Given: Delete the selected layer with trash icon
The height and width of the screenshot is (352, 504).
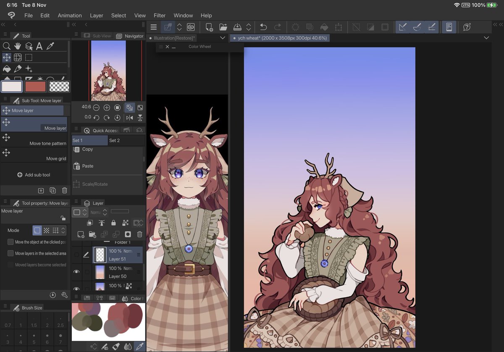Looking at the screenshot, I should coord(139,235).
